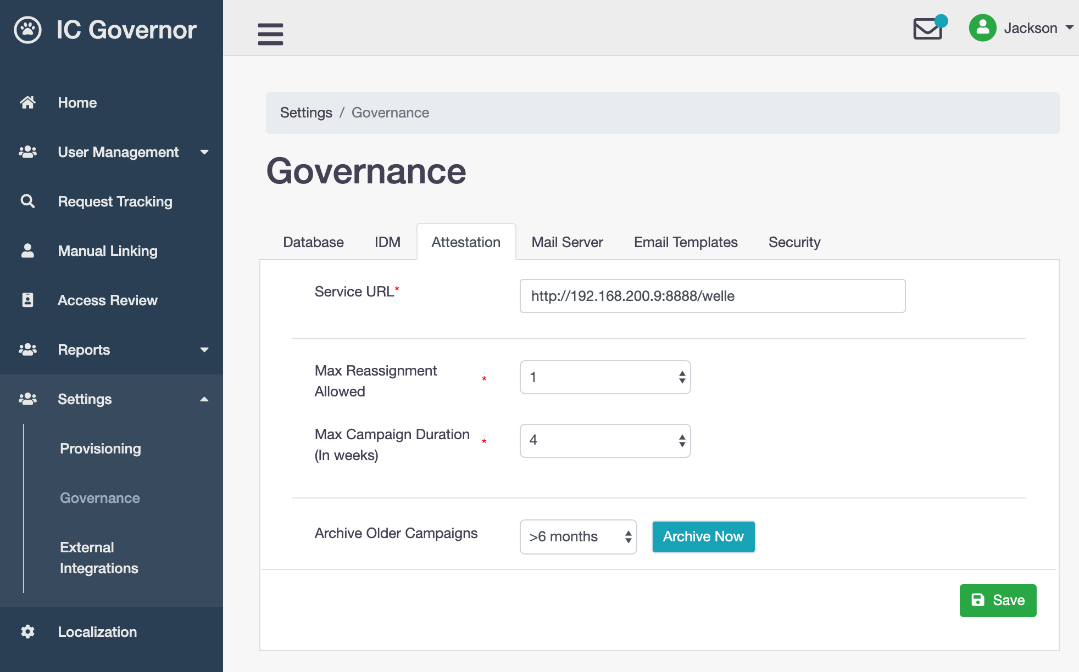Switch to the Mail Server tab
This screenshot has width=1079, height=672.
coord(568,242)
